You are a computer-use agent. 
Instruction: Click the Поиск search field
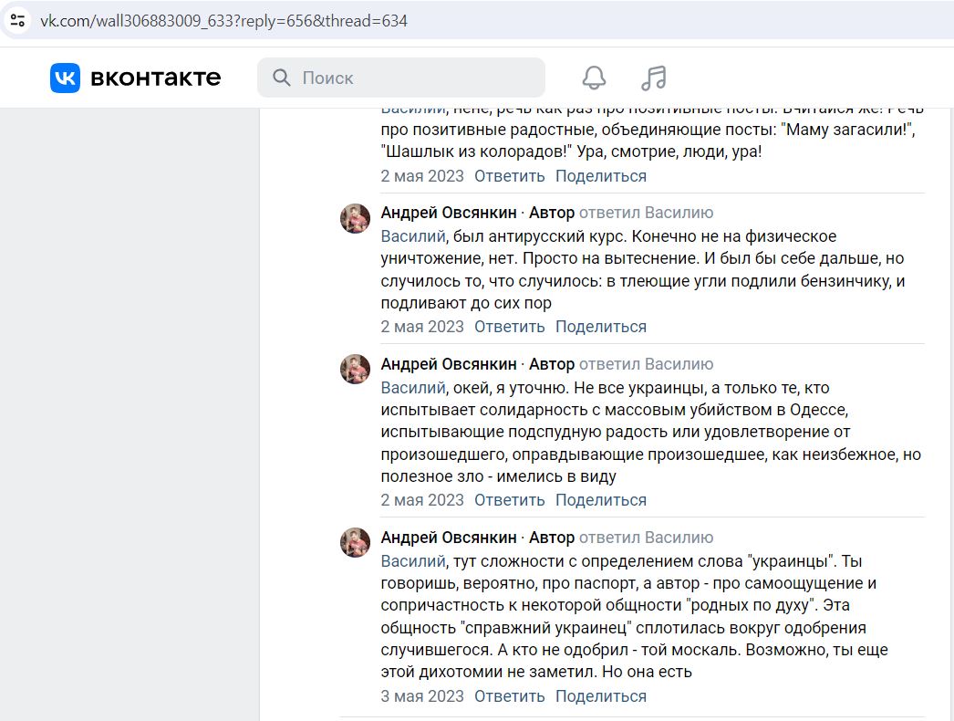pyautogui.click(x=401, y=78)
